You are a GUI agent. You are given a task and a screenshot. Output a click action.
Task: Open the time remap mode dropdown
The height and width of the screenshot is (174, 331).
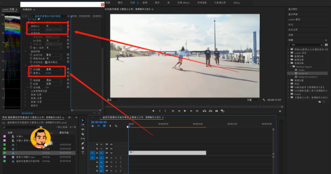pos(54,69)
